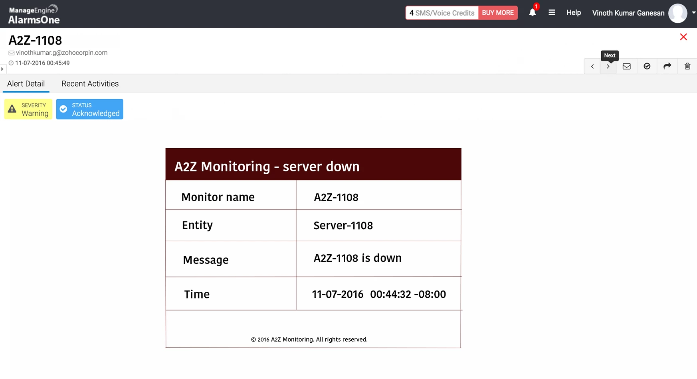The image size is (697, 379).
Task: Expand the left side panel arrow
Action: [x=2, y=69]
